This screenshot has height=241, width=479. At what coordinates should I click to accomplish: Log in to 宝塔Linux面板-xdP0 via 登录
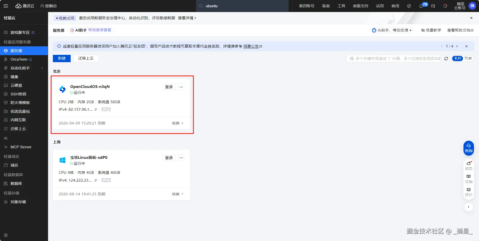click(x=169, y=158)
